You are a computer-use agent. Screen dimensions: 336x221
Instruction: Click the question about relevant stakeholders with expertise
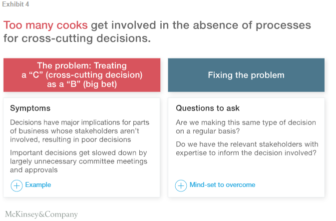pos(247,148)
